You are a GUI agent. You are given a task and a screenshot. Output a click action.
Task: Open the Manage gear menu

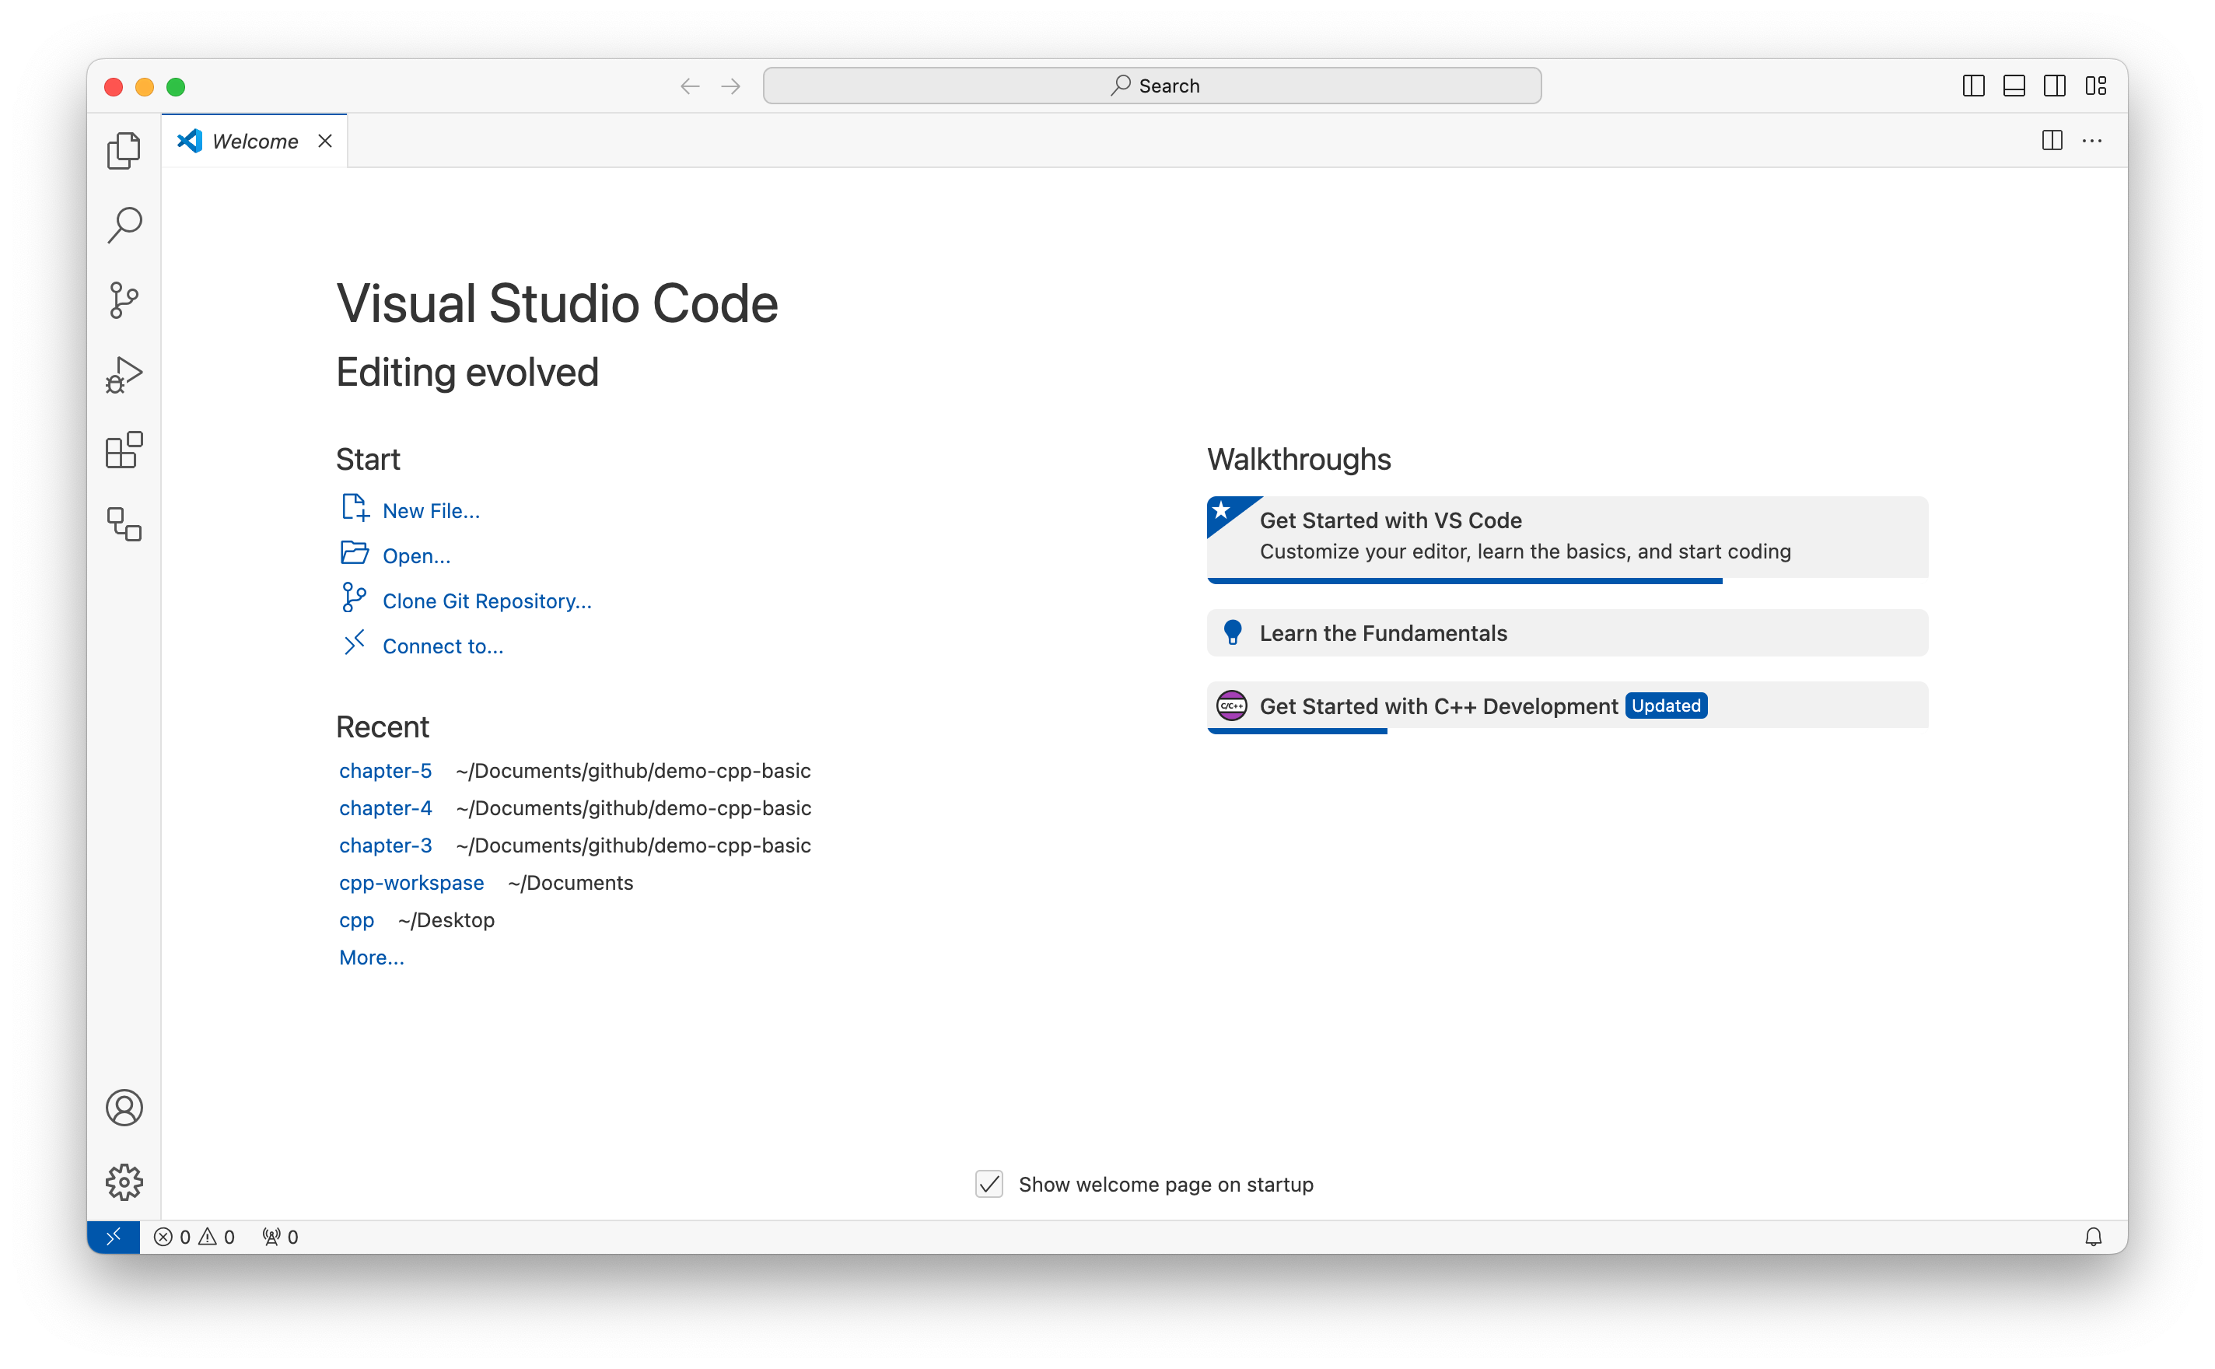(124, 1182)
